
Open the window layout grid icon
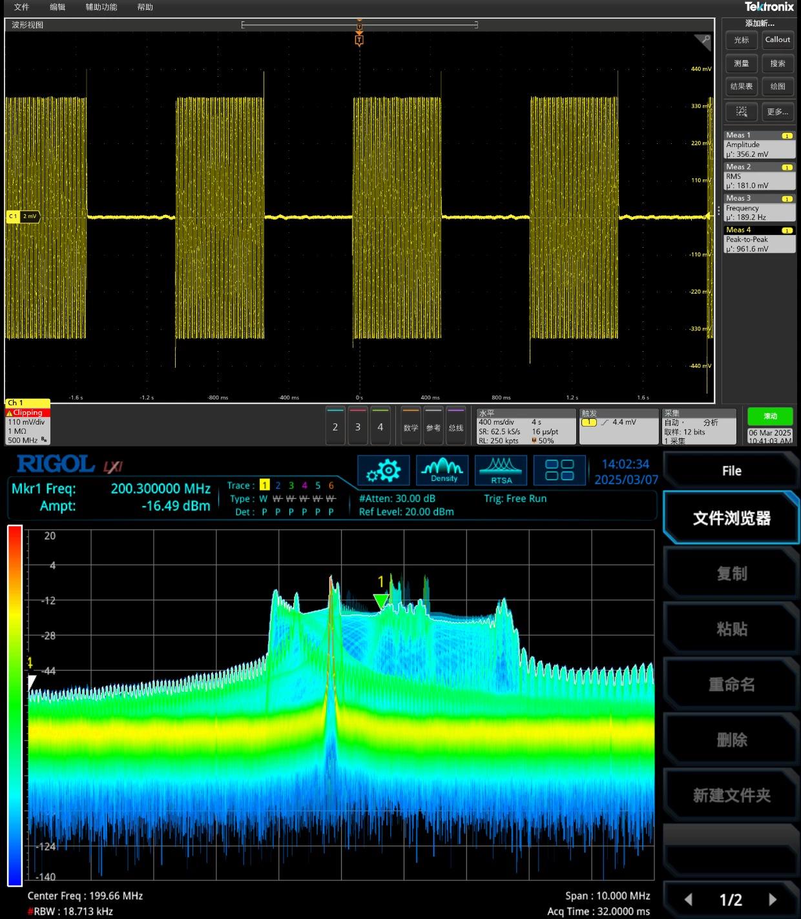pyautogui.click(x=559, y=470)
